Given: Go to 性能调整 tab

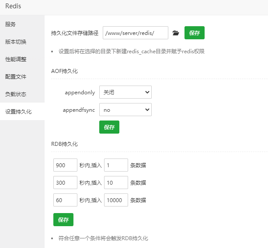Looking at the screenshot, I should (22, 59).
